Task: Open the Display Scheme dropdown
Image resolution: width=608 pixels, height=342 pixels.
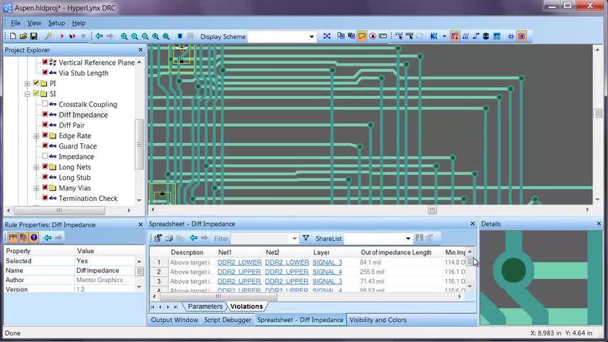Action: [x=311, y=37]
